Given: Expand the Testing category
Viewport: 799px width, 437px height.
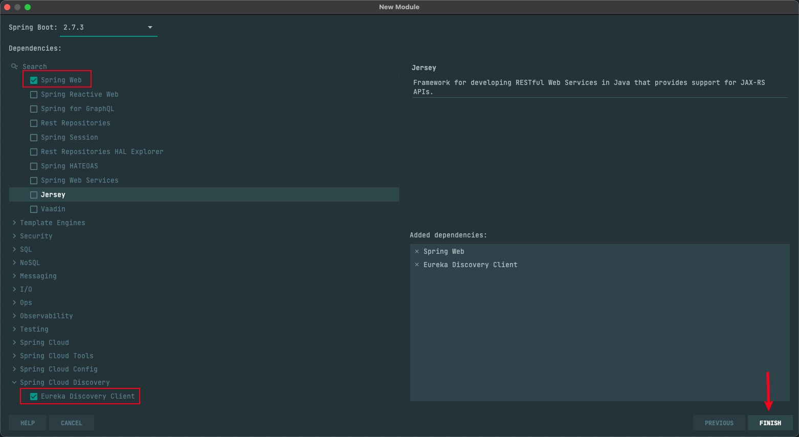Looking at the screenshot, I should tap(14, 329).
